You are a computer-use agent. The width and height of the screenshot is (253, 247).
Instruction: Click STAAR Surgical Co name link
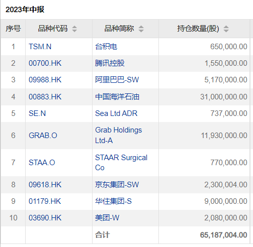pos(121,163)
